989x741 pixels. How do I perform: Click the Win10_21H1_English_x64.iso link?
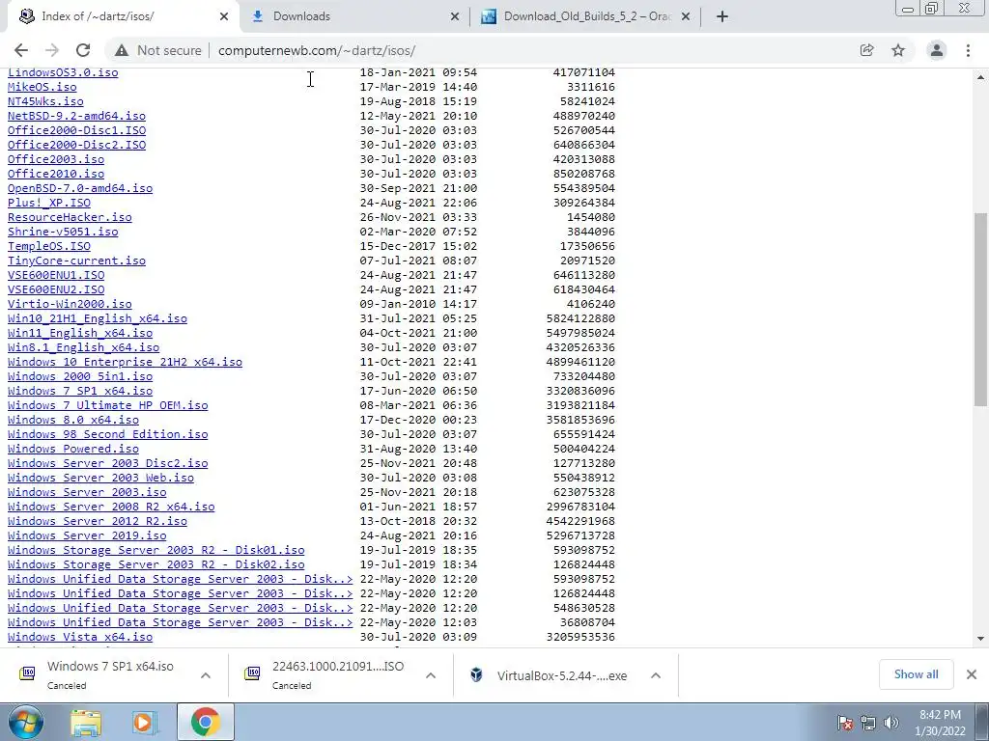click(98, 318)
